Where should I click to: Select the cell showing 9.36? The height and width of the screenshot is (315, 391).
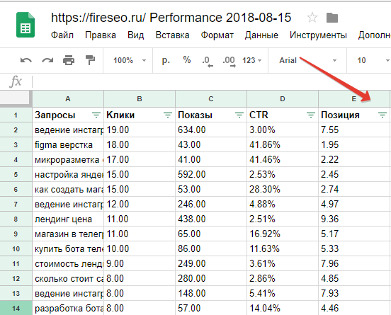point(354,219)
